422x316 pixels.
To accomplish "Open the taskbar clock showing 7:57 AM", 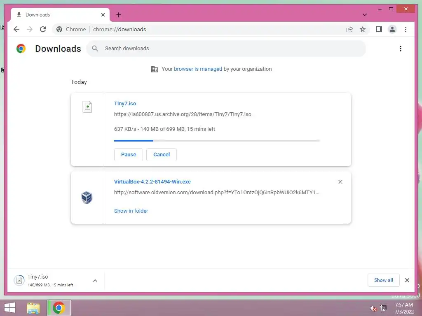I will point(404,308).
